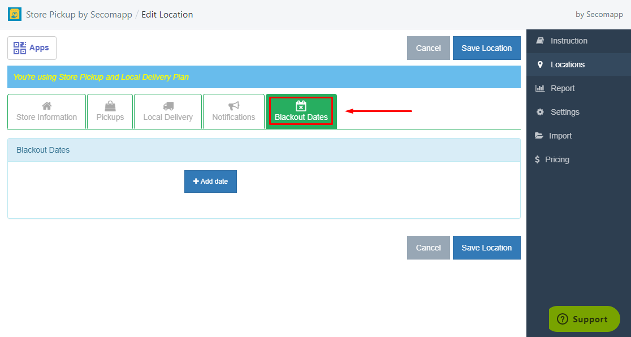The width and height of the screenshot is (631, 337).
Task: Switch to the Pickups tab
Action: (110, 111)
